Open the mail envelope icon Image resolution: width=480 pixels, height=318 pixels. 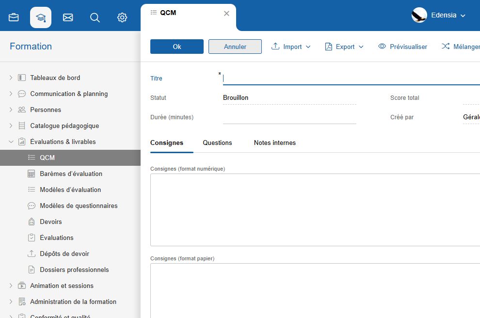tap(68, 17)
